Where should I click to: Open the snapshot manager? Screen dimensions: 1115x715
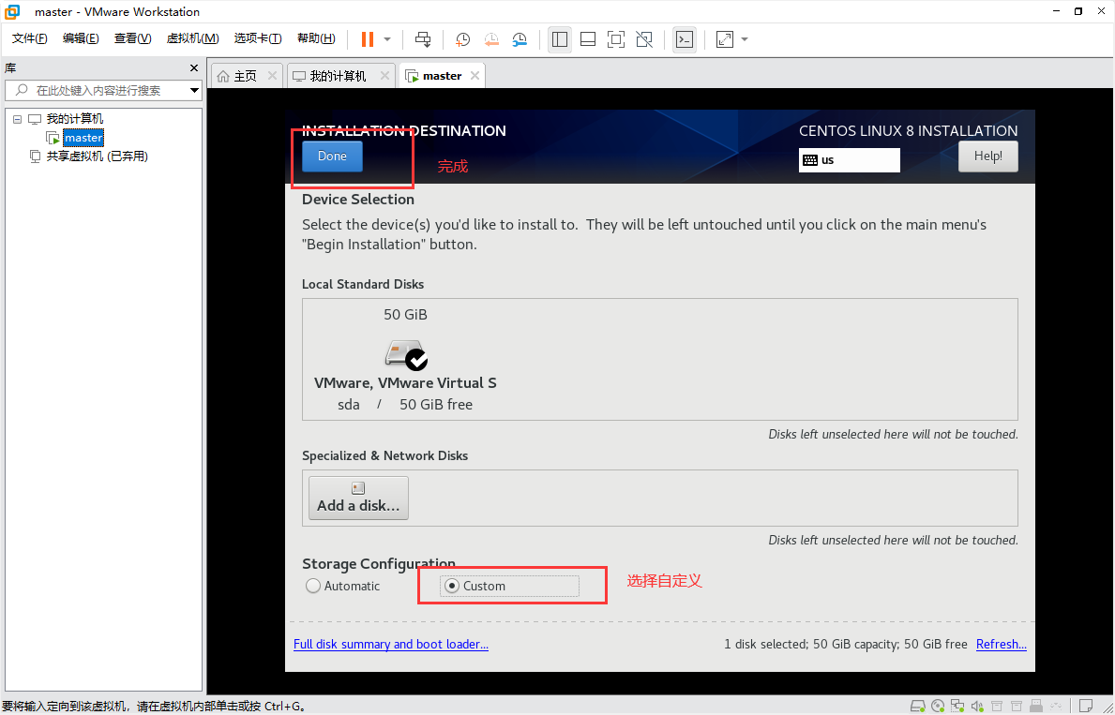pos(520,39)
